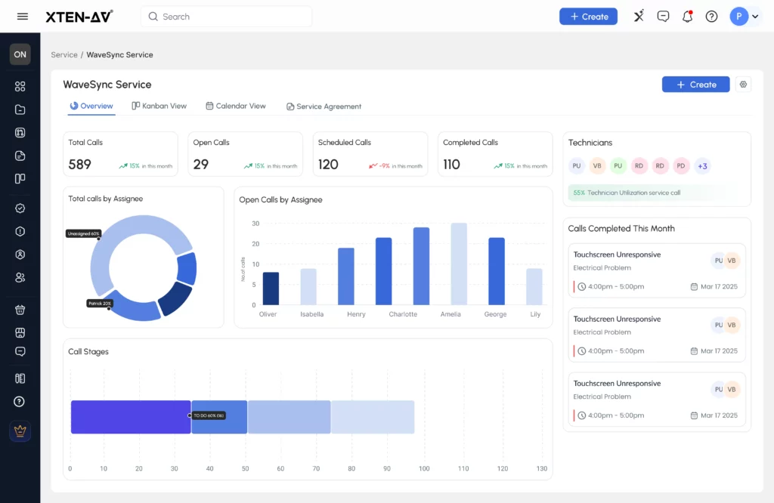Go to Service breadcrumb link
Screen dimensions: 774x503
point(64,54)
